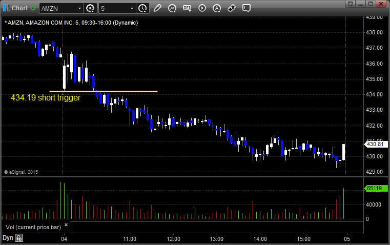
Task: Click the 430.81 current price marker
Action: click(376, 144)
